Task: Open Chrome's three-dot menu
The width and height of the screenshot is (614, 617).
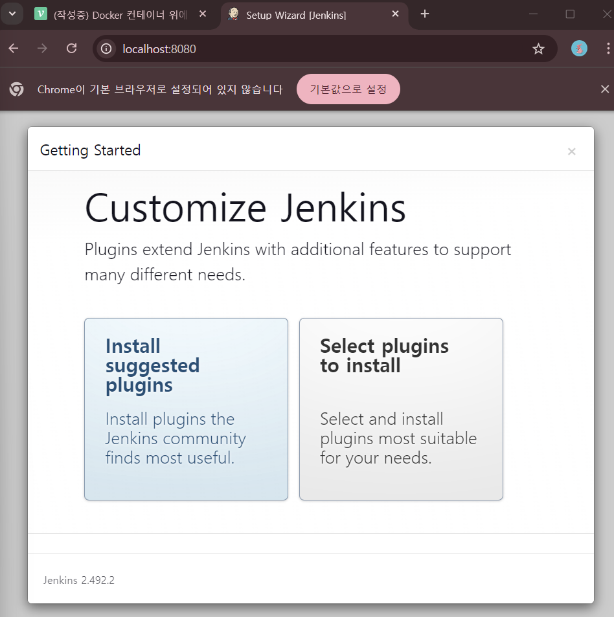Action: (608, 49)
